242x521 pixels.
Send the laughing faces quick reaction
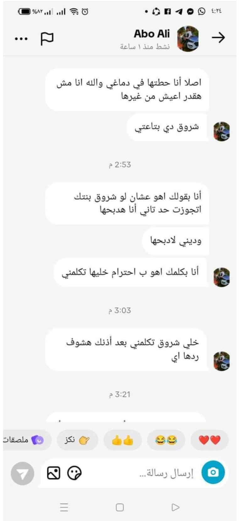click(166, 440)
